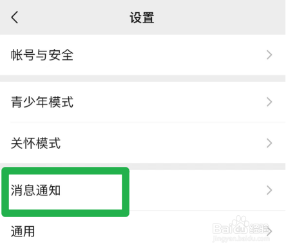Click the blank middle of the 通用 row
This screenshot has width=288, height=250.
(124, 231)
